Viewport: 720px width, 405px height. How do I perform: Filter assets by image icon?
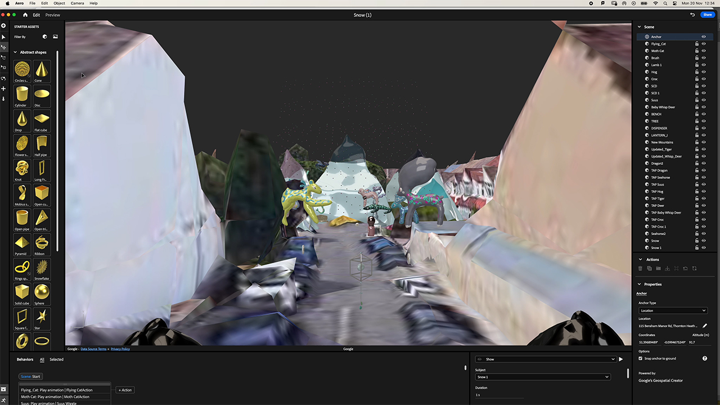(55, 37)
